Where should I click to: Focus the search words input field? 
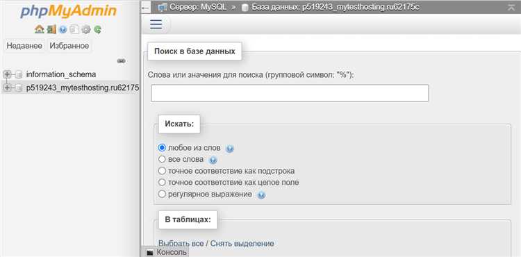[290, 93]
